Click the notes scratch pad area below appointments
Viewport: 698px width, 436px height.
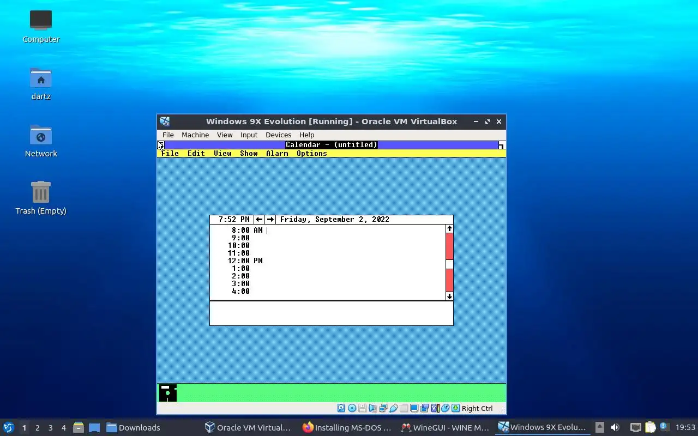tap(332, 313)
